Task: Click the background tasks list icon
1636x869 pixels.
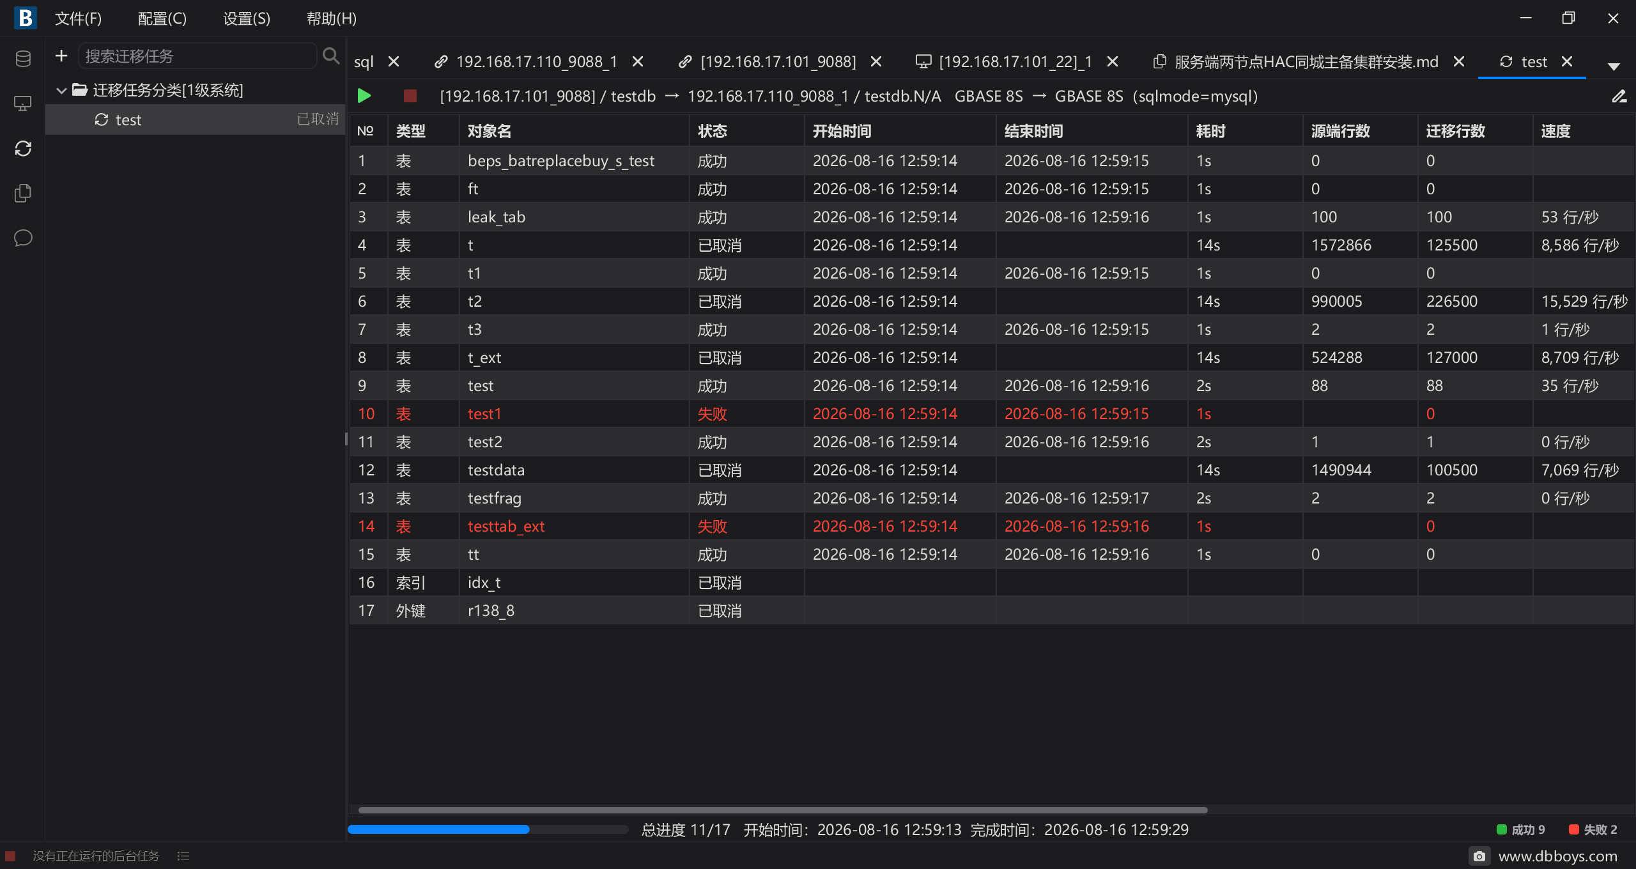Action: 183,856
